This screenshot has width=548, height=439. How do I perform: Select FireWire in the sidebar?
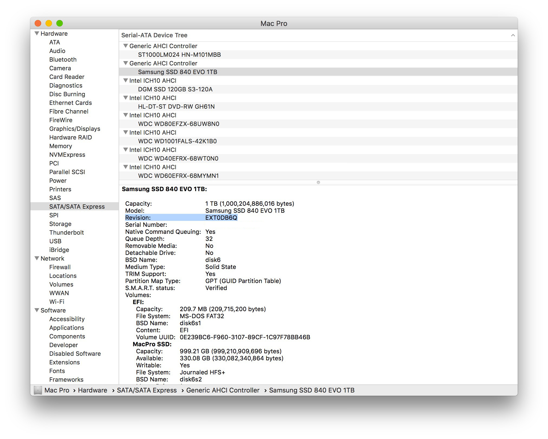coord(61,120)
